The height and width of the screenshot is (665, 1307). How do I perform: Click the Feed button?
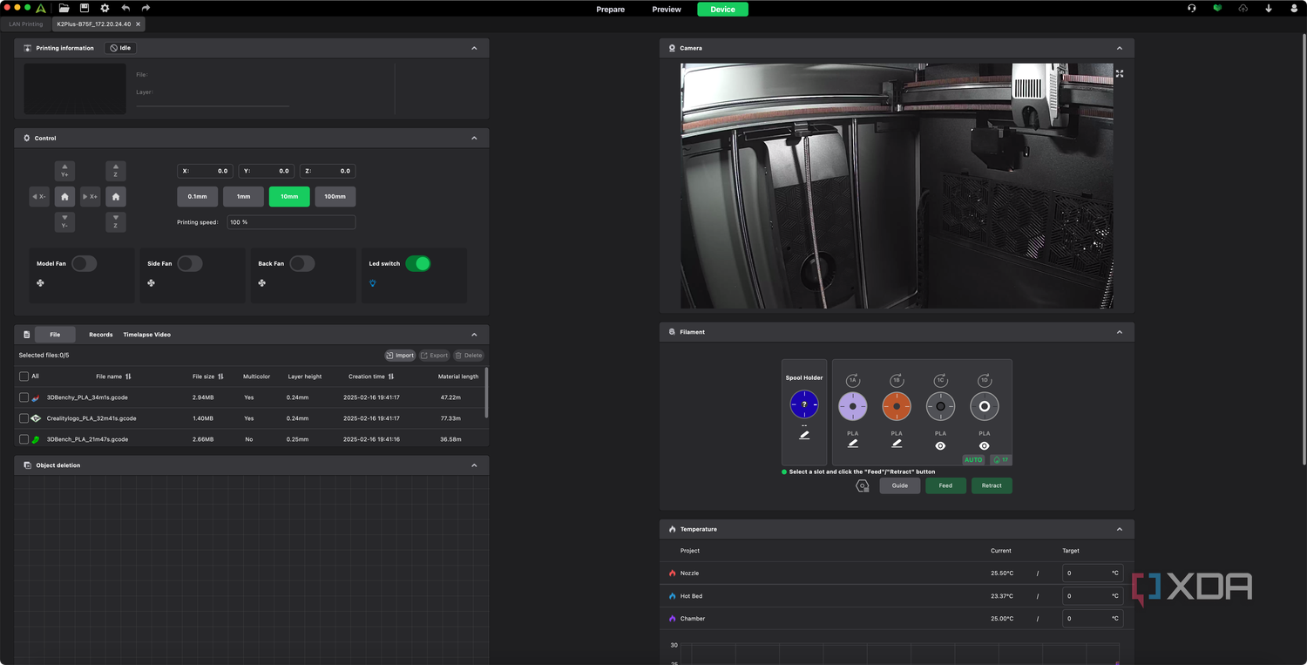[x=945, y=485]
